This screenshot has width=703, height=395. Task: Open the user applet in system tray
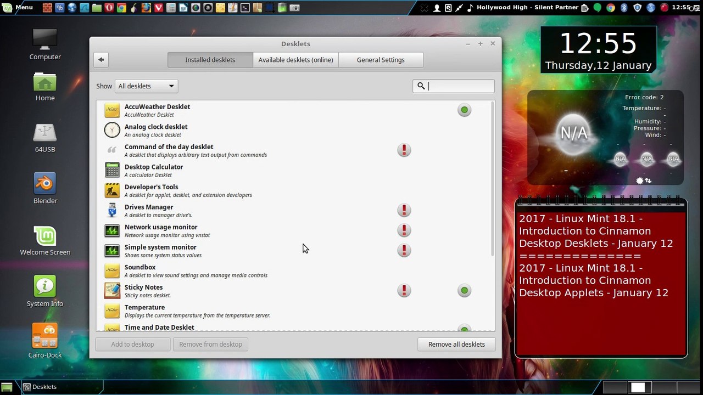coord(437,8)
